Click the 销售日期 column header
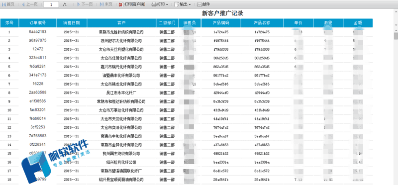The image size is (398, 185). coord(72,23)
